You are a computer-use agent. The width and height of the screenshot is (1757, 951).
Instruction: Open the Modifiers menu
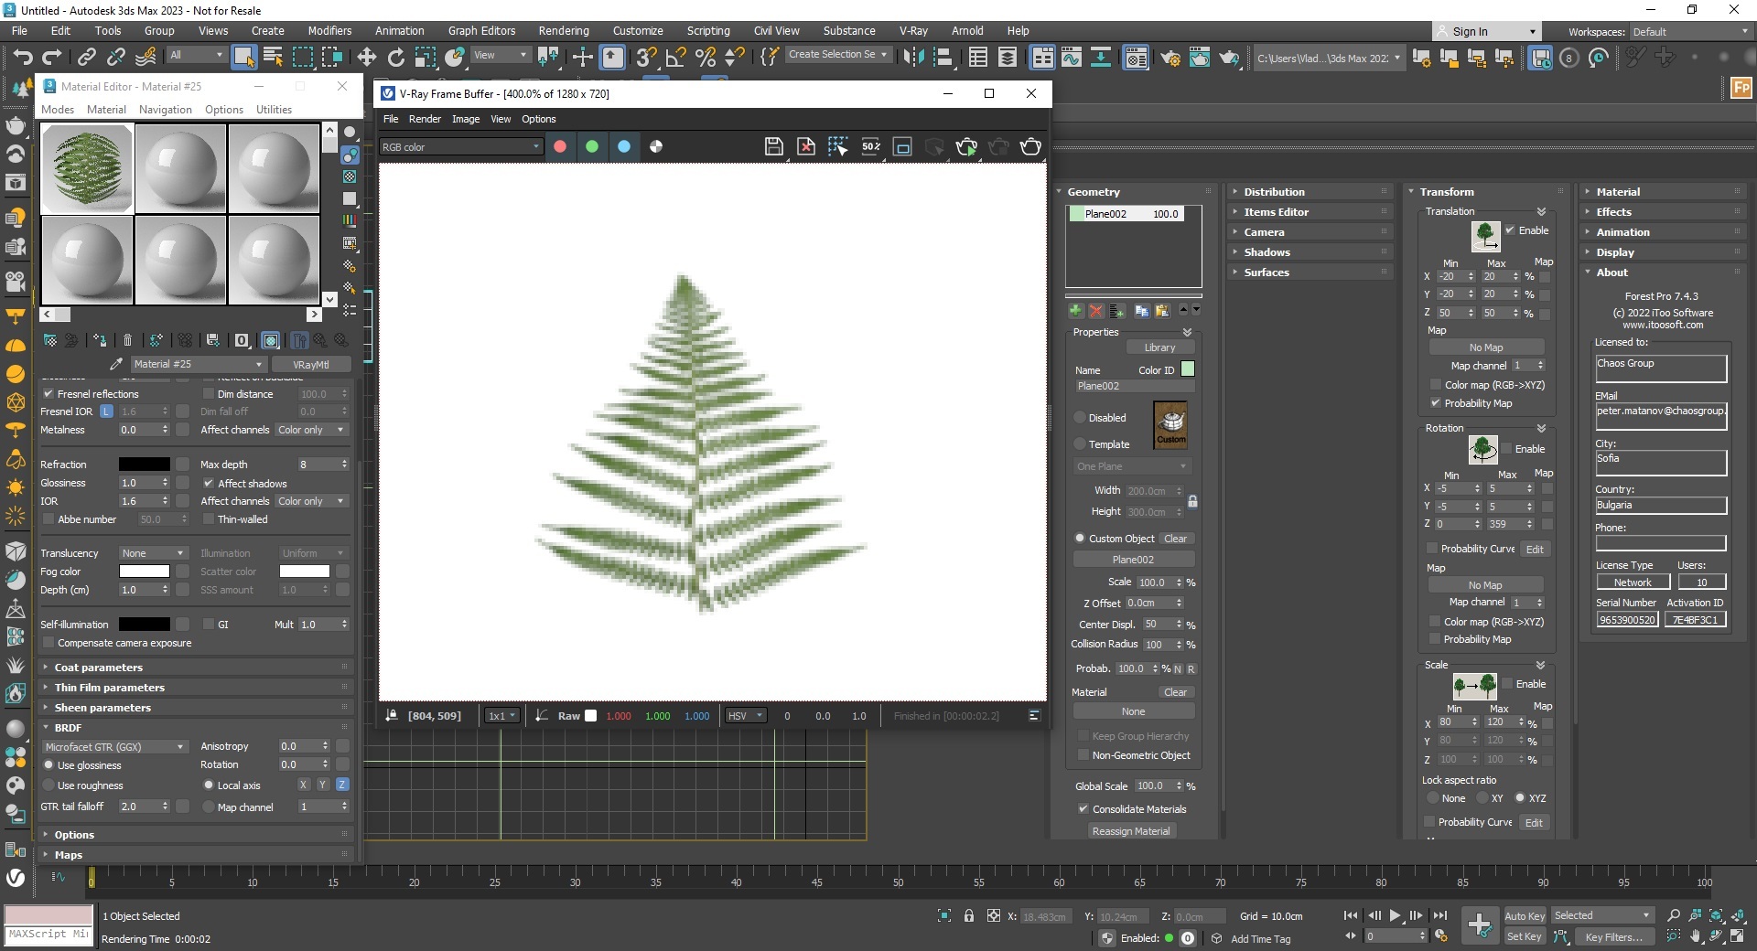click(x=329, y=31)
